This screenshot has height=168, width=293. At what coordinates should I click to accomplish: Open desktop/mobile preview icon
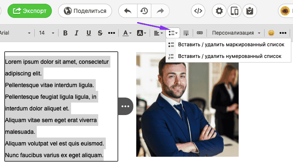tap(234, 11)
